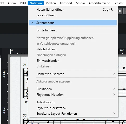Open the Transport menu
Image resolution: width=126 pixels, height=124 pixels.
[66, 3]
